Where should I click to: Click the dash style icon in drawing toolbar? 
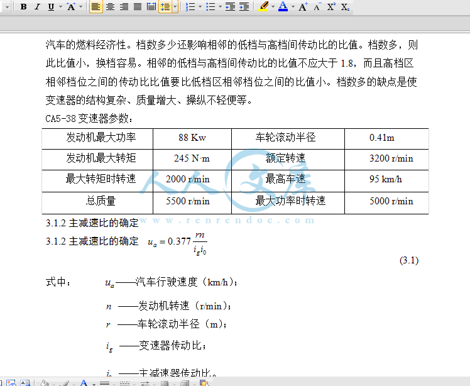coord(124,383)
